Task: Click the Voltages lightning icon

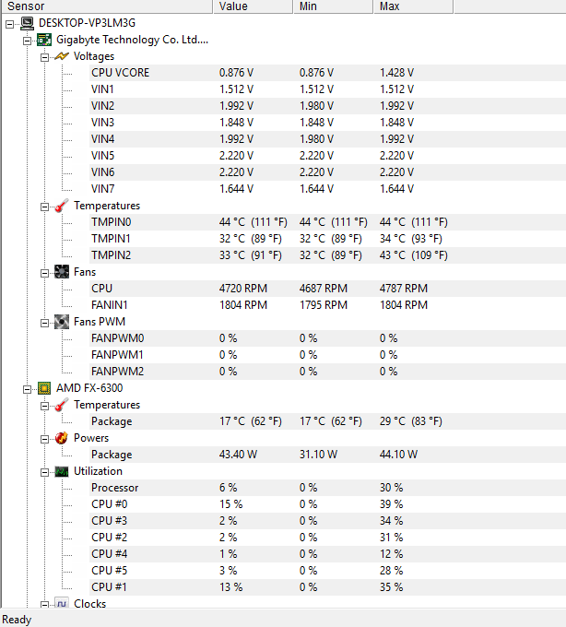Action: pyautogui.click(x=62, y=56)
